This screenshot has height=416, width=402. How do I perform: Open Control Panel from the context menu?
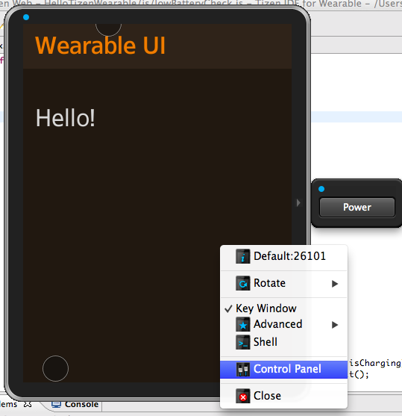[283, 369]
